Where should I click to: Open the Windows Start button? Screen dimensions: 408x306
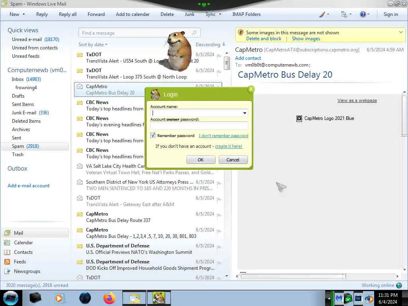click(11, 298)
